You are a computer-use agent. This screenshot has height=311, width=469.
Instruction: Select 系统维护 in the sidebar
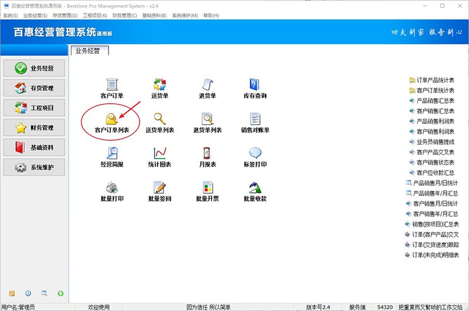click(x=34, y=167)
